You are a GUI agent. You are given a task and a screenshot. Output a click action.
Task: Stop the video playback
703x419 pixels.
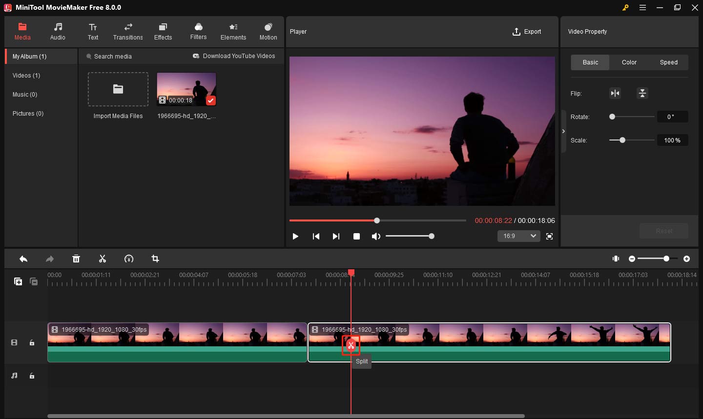coord(356,236)
